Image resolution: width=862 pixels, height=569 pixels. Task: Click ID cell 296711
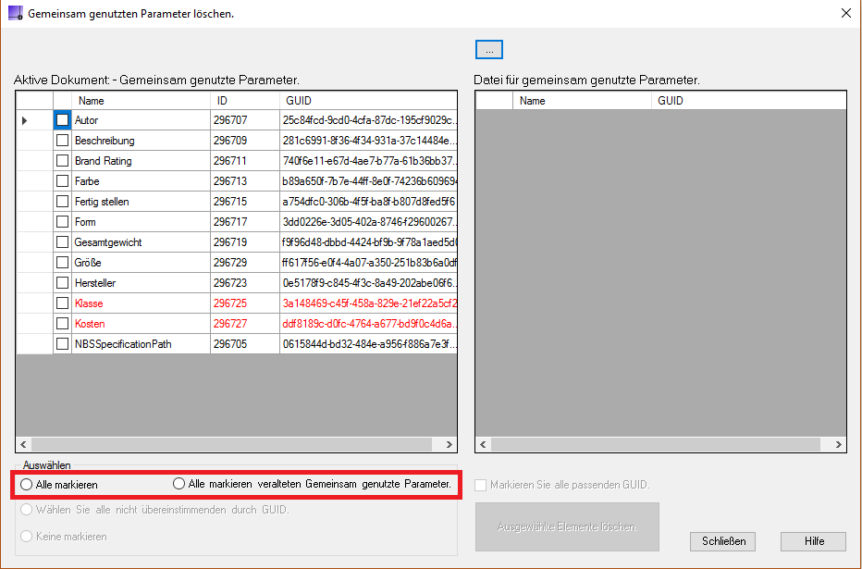pyautogui.click(x=245, y=161)
